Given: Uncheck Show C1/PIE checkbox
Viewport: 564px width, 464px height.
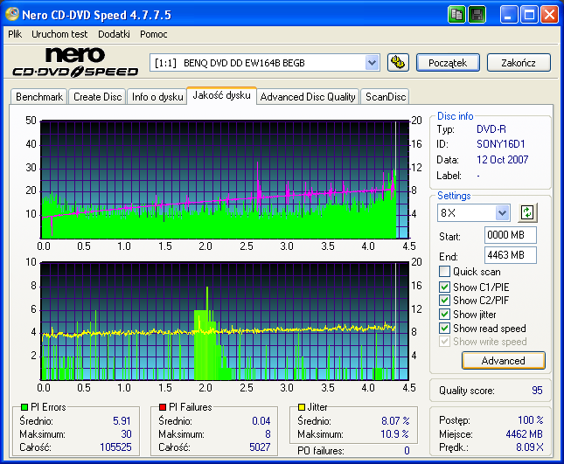Looking at the screenshot, I should pyautogui.click(x=444, y=287).
